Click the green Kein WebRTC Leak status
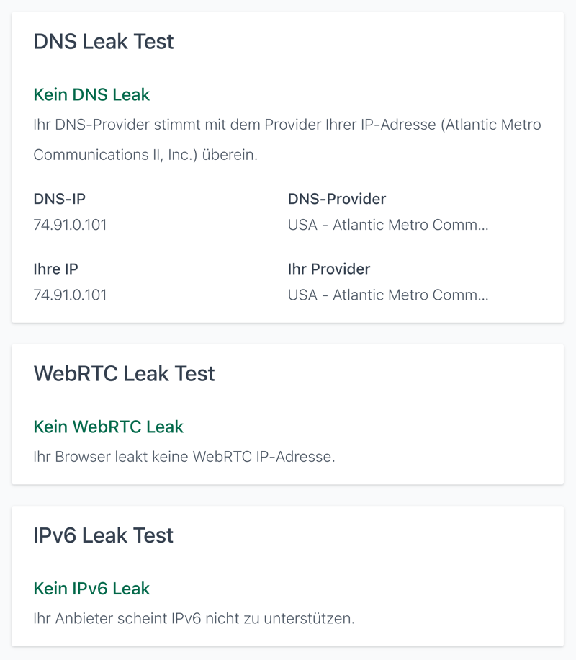The width and height of the screenshot is (576, 660). (x=108, y=427)
